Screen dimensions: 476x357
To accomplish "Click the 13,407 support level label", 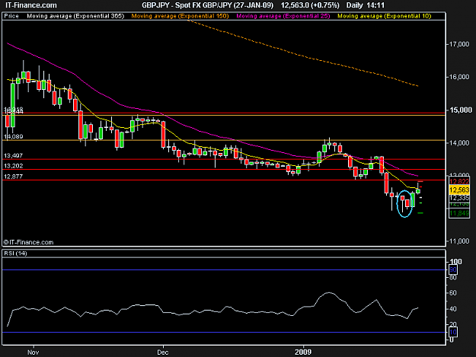I will 13,155.
